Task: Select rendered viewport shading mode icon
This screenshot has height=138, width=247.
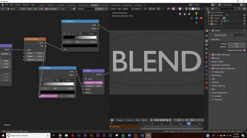Action: pos(199,9)
